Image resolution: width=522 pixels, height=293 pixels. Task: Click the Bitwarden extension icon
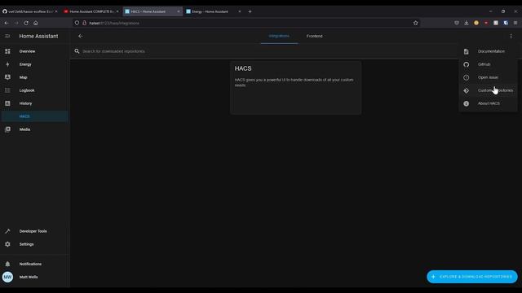click(506, 23)
